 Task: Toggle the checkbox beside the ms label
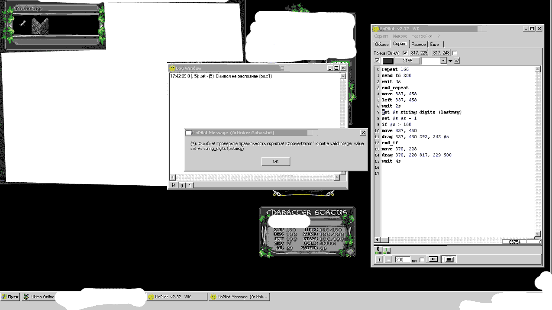(x=422, y=260)
